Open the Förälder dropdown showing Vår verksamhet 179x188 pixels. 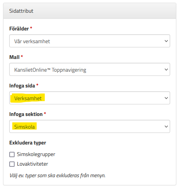click(x=90, y=41)
